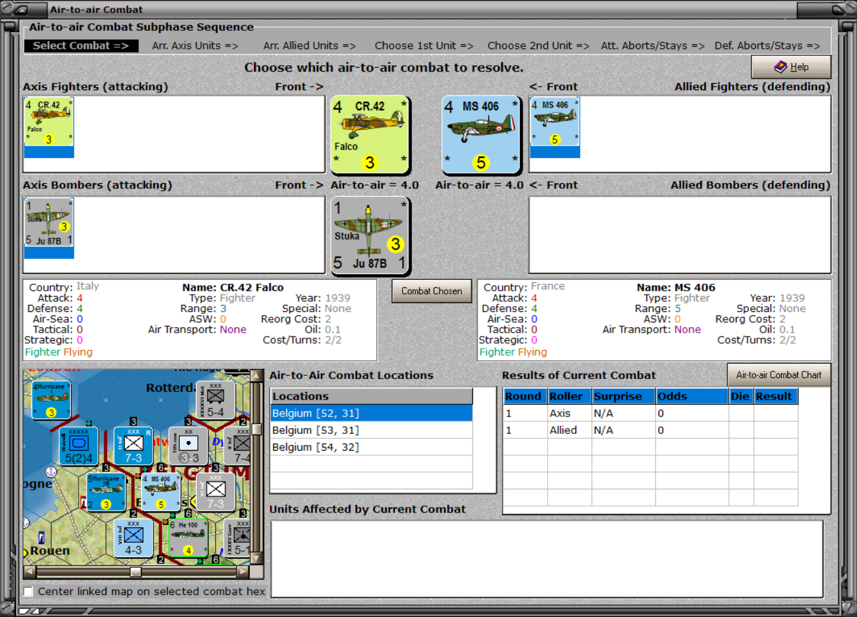Click the He 100 air unit on map
The image size is (857, 617).
point(188,538)
